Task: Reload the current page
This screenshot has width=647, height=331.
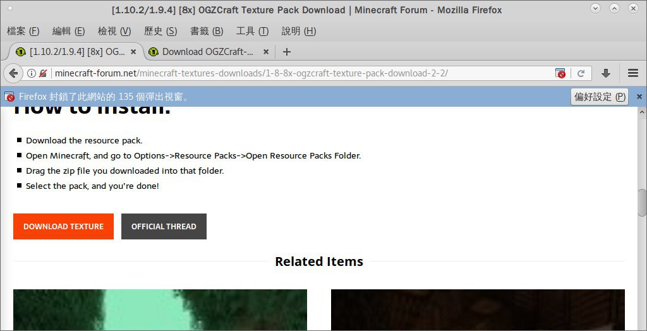Action: point(581,73)
